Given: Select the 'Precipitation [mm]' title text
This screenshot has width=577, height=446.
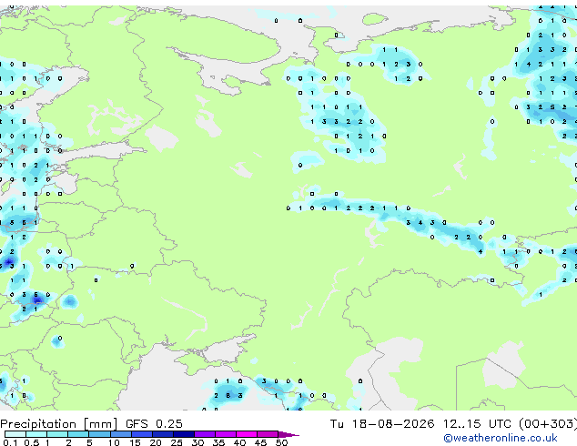Looking at the screenshot, I should tap(59, 424).
